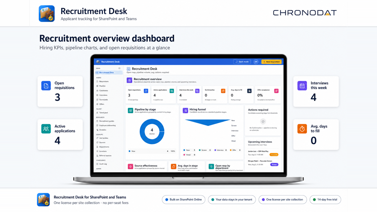Viewport: 377px width, 212px height.
Task: Click the teal Open reqs by department icon
Action: [x=211, y=166]
